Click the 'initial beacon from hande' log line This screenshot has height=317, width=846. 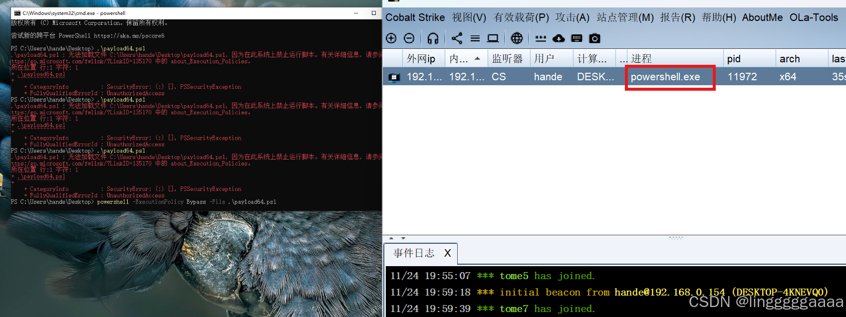pyautogui.click(x=609, y=292)
